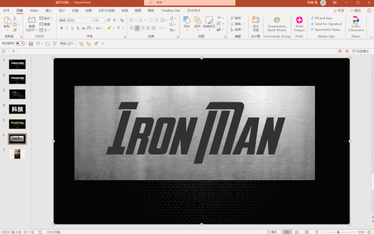Toggle Bold formatting
The width and height of the screenshot is (374, 234).
click(x=61, y=28)
